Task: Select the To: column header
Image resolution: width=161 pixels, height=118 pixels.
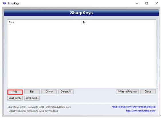Action: point(118,22)
